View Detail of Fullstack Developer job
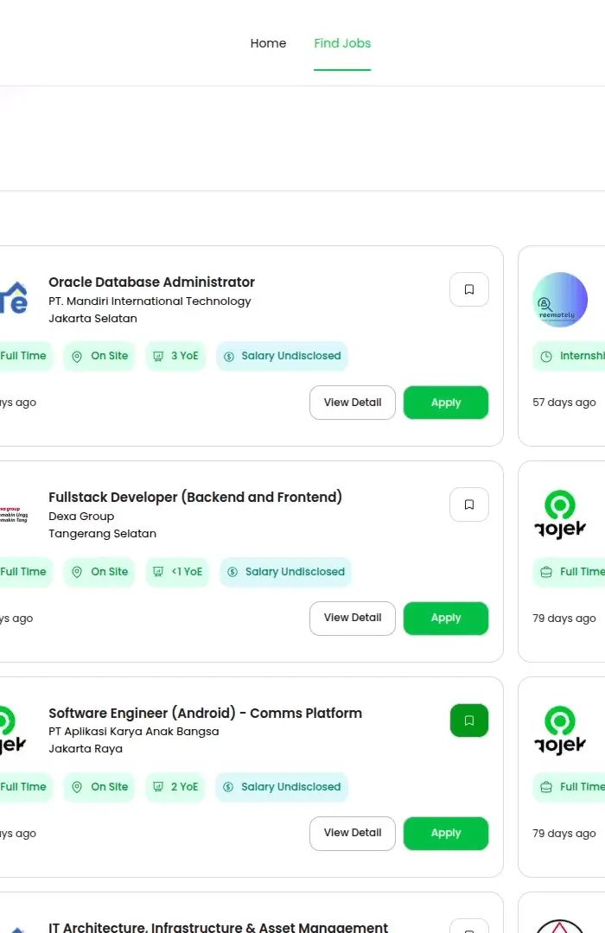Viewport: 605px width, 933px height. [x=353, y=619]
